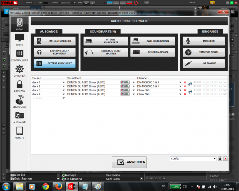
Task: Add Mikrofon input
Action: [x=204, y=41]
